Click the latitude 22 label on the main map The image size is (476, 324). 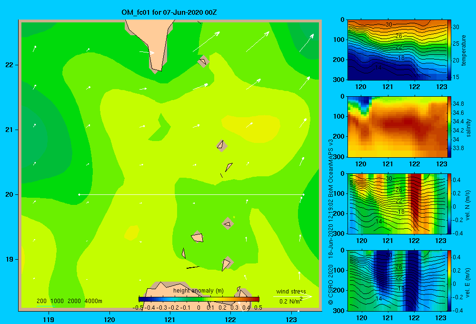pos(10,65)
